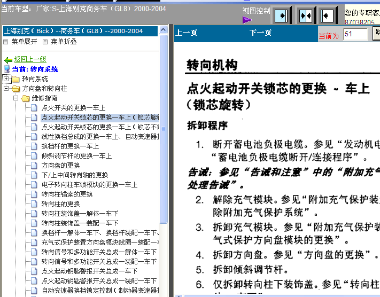Open 转向柱的更换 entry
The image size is (380, 297).
60,204
